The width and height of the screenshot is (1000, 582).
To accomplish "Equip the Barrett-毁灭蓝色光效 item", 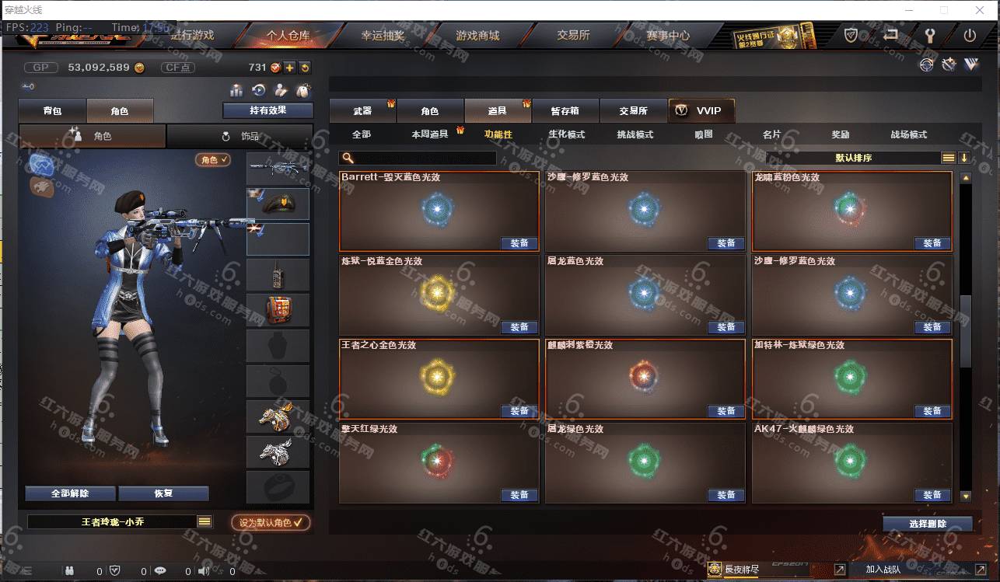I will tap(519, 243).
